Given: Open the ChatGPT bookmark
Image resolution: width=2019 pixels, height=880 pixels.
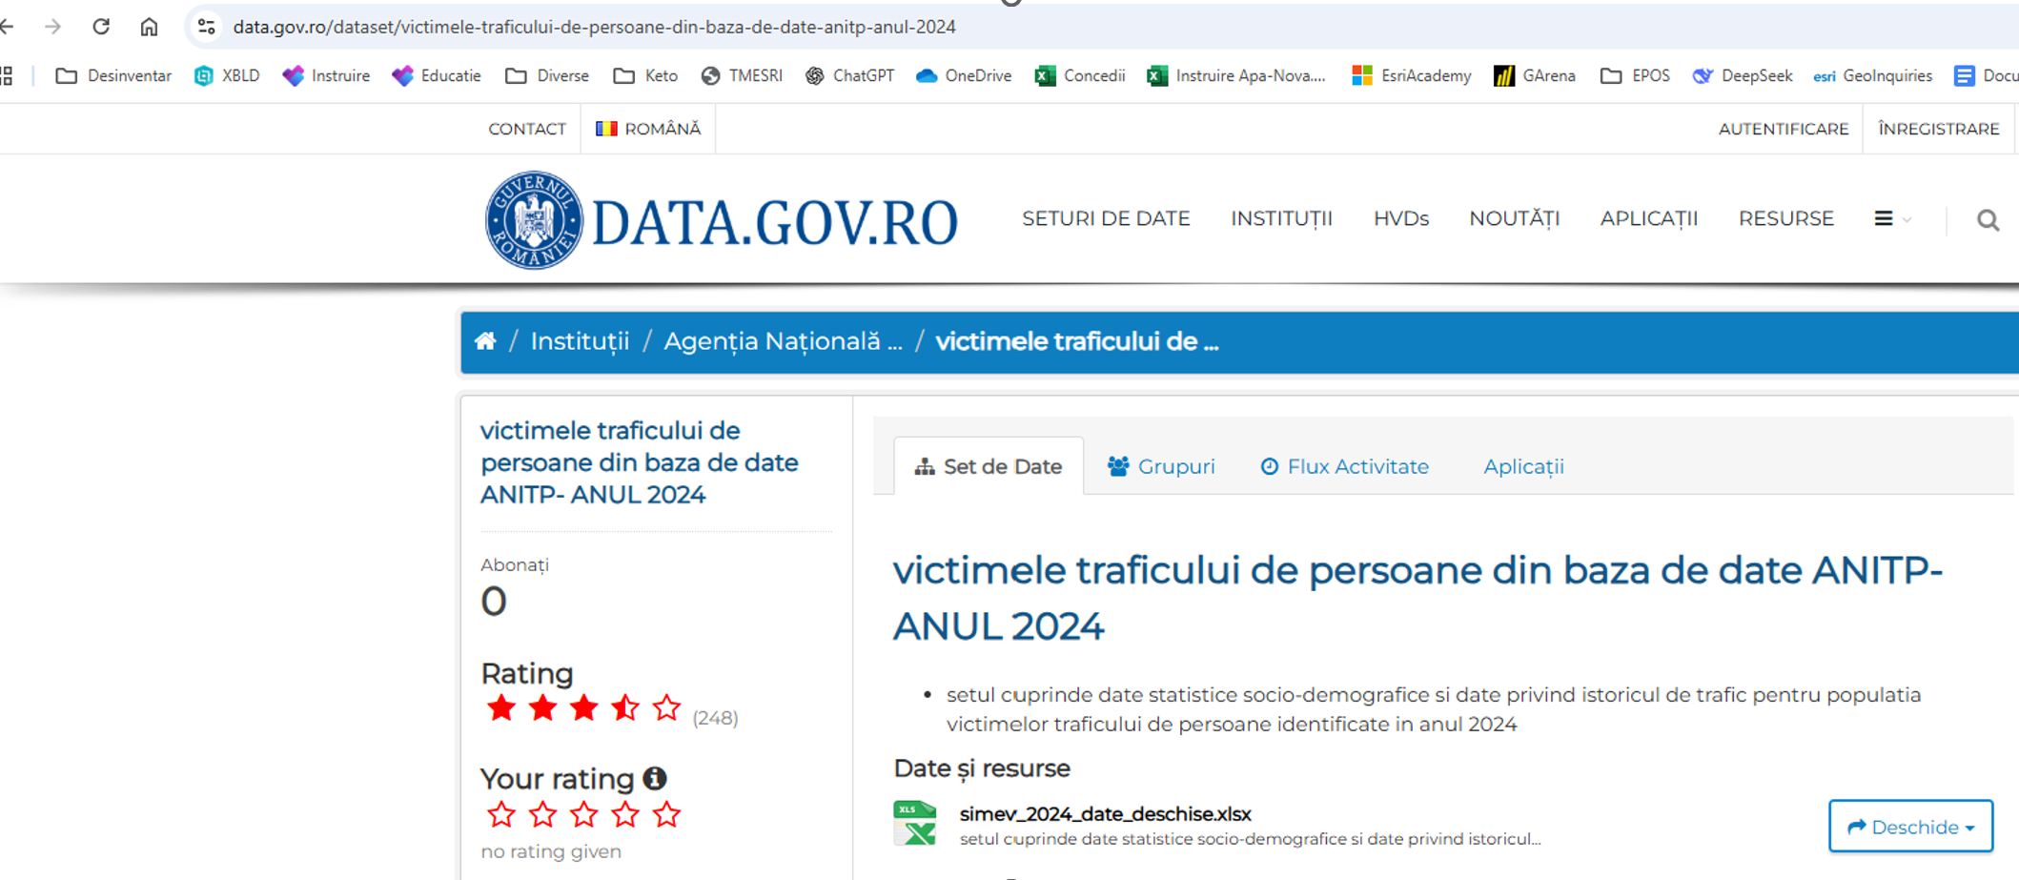Looking at the screenshot, I should 849,76.
